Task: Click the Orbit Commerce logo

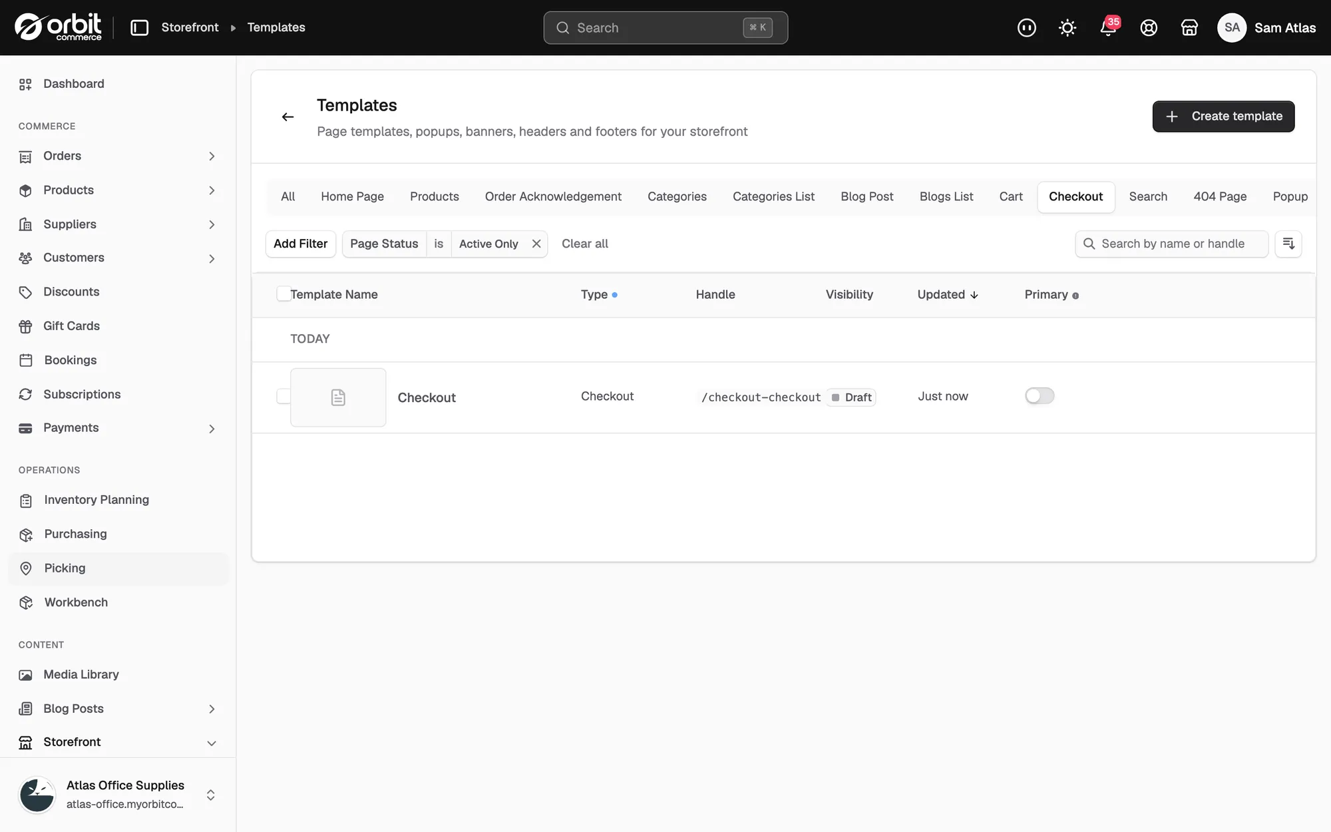Action: click(58, 27)
